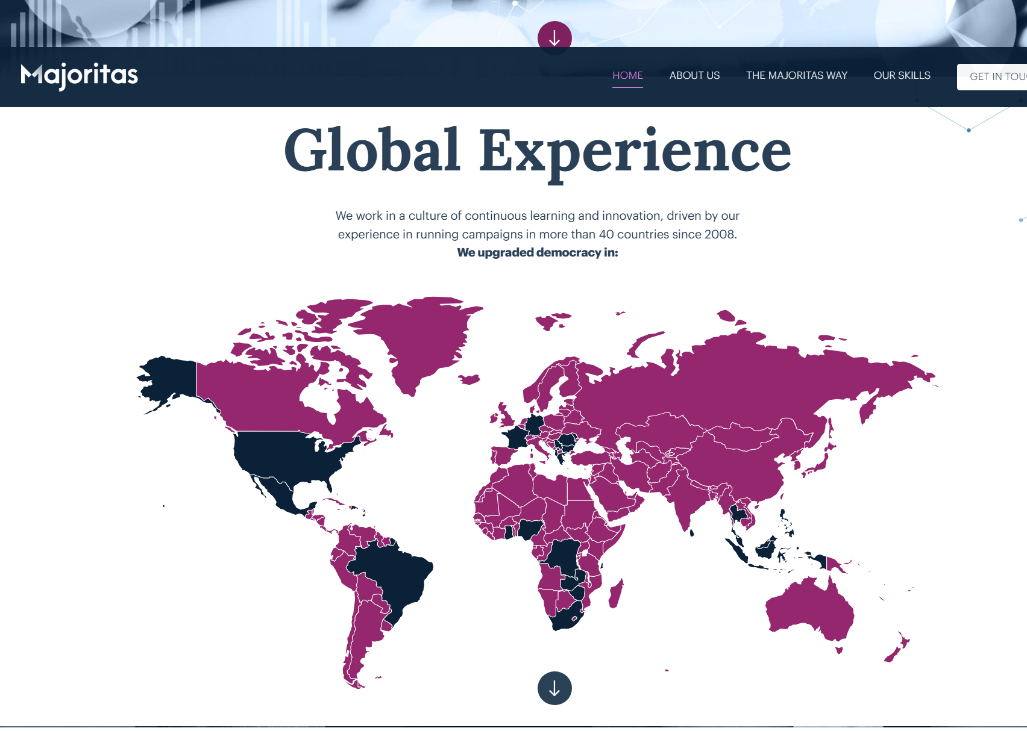
Task: Open The Majoritas Way section
Action: [x=797, y=75]
